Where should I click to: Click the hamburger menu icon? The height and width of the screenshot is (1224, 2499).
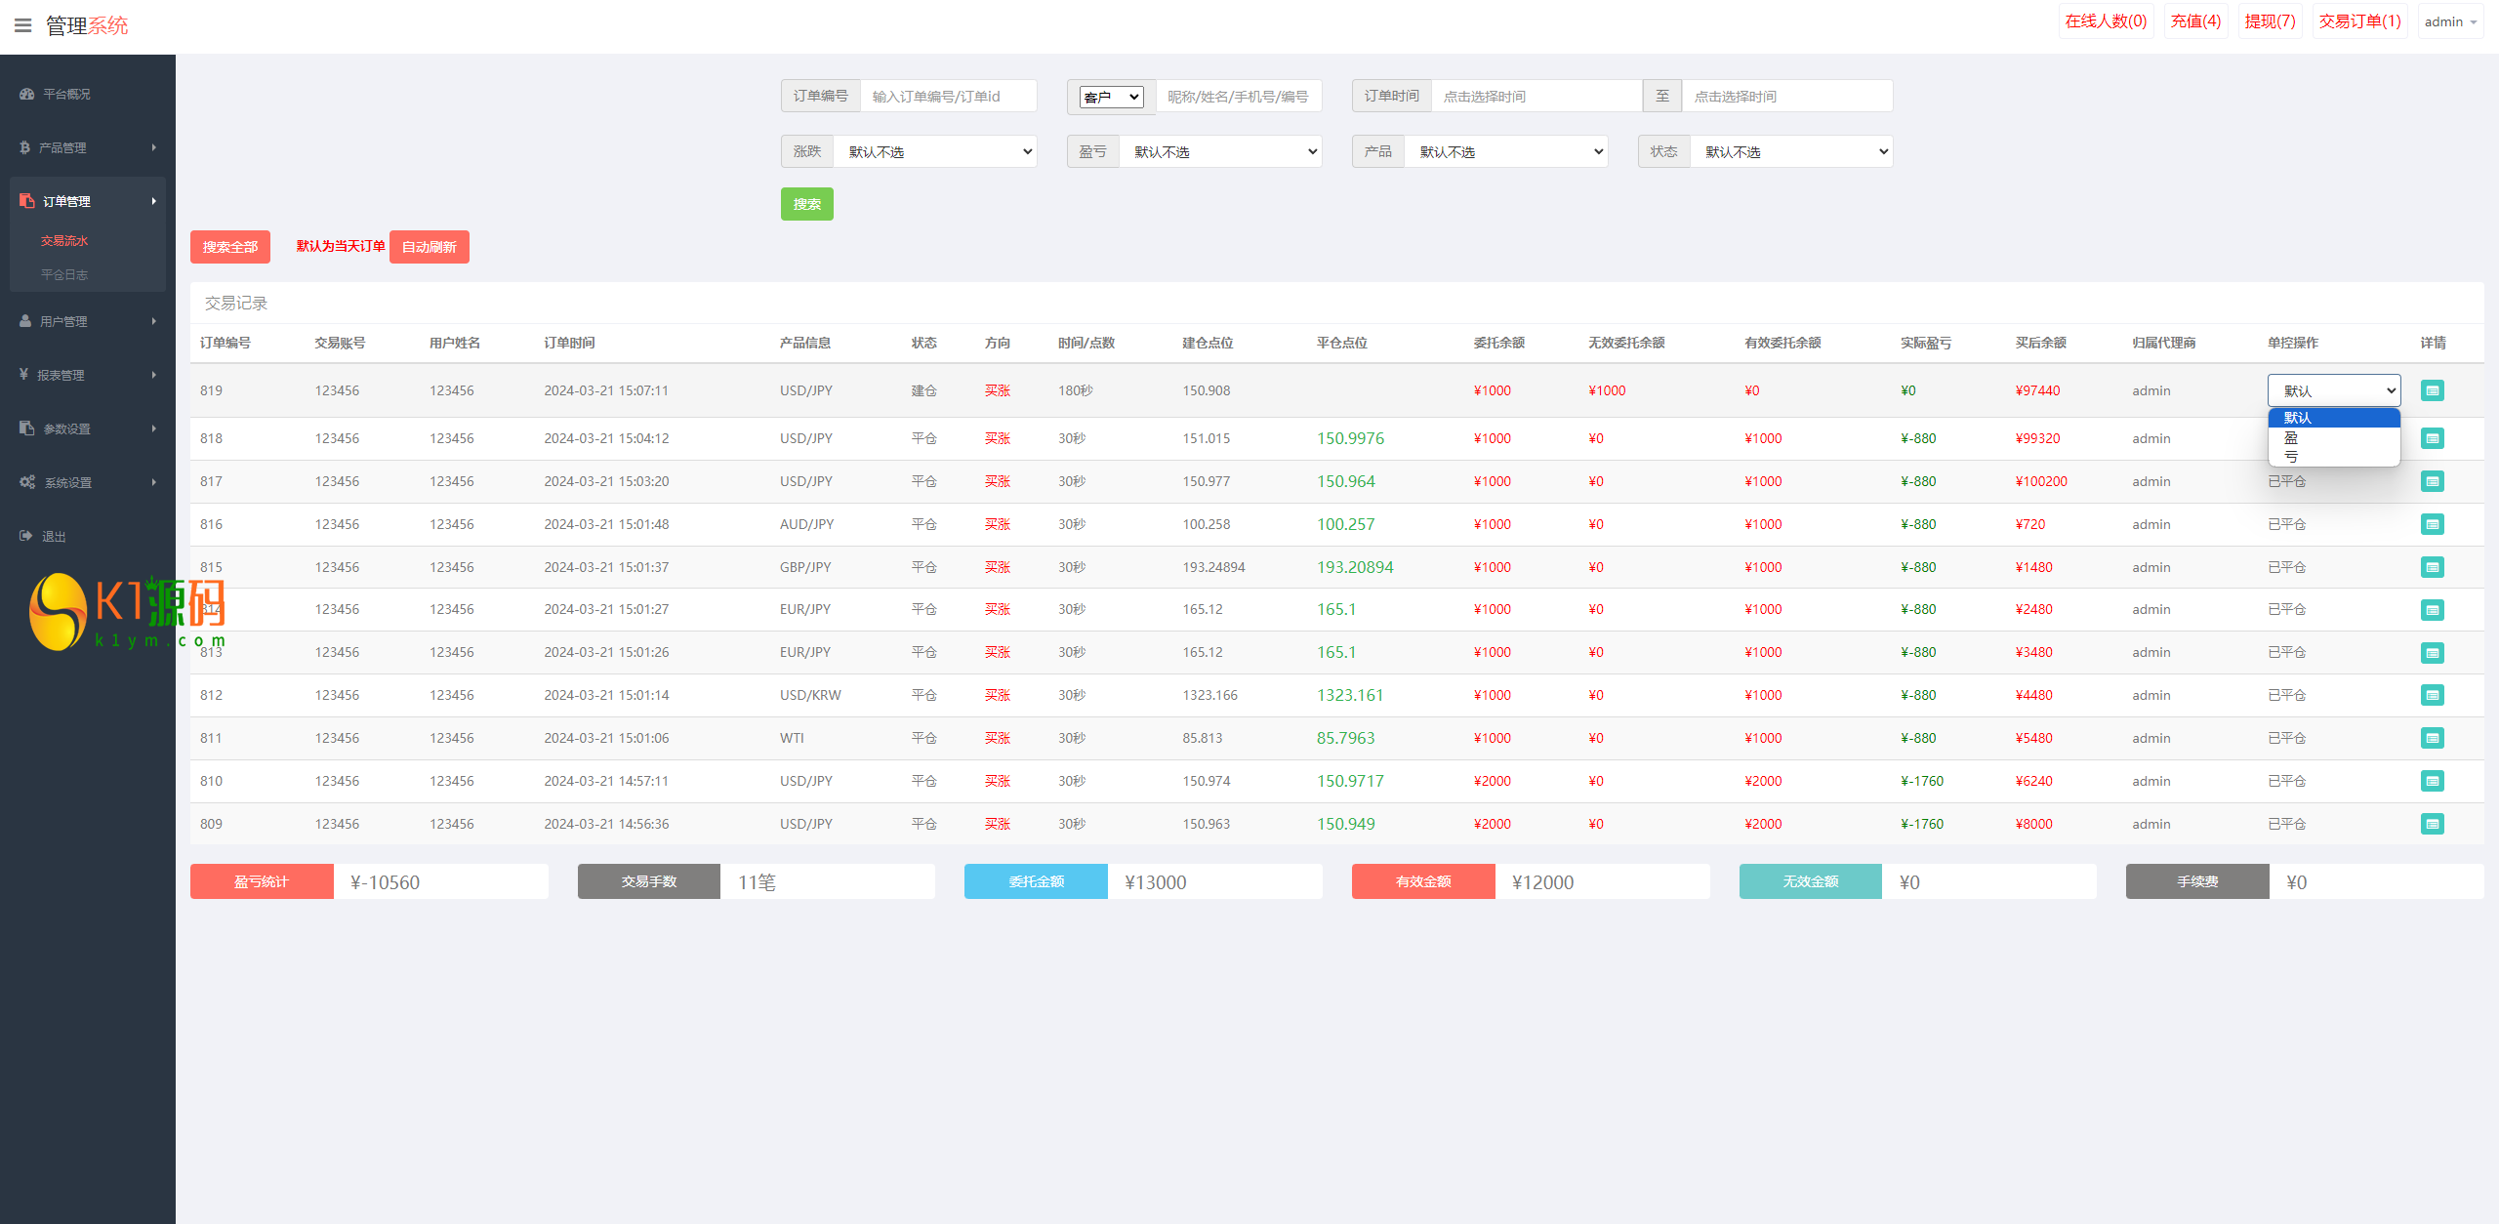[x=22, y=25]
